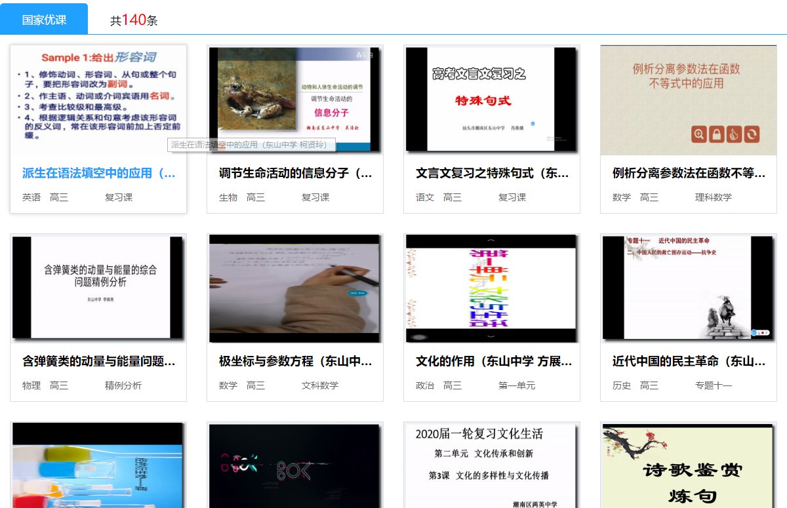The image size is (787, 508).
Task: Click the 共140条 result count text
Action: click(x=134, y=20)
